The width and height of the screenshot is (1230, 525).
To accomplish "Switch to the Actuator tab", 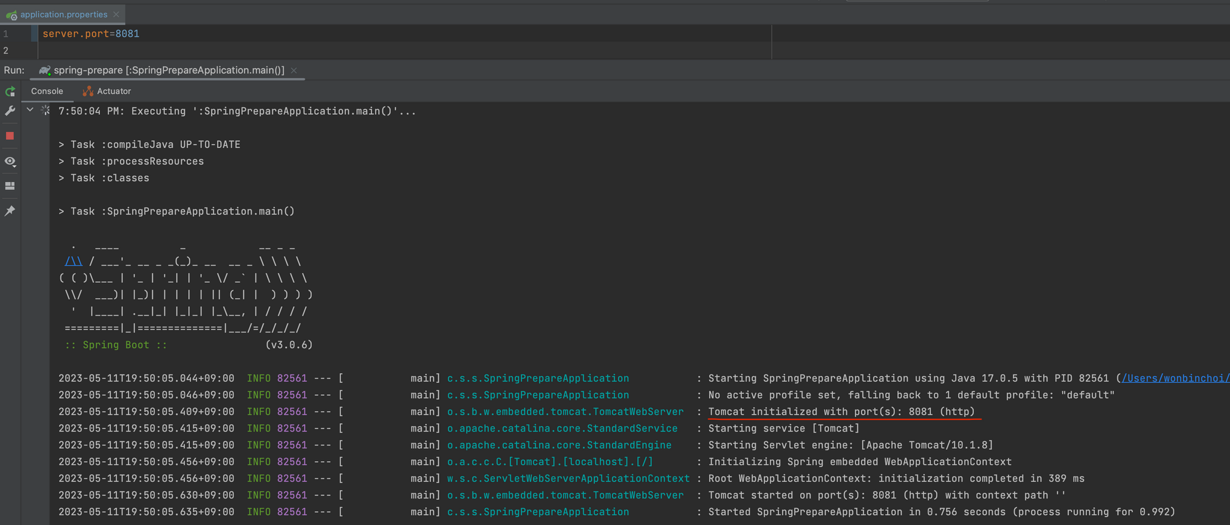I will coord(107,91).
